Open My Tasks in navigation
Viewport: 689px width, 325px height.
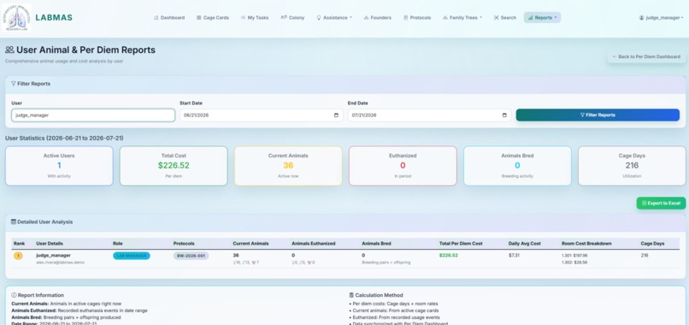click(x=255, y=18)
